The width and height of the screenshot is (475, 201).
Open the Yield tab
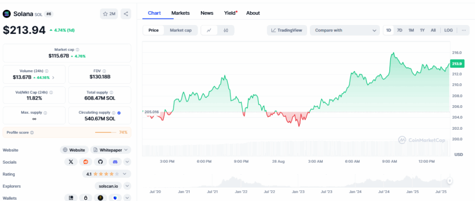coord(230,13)
